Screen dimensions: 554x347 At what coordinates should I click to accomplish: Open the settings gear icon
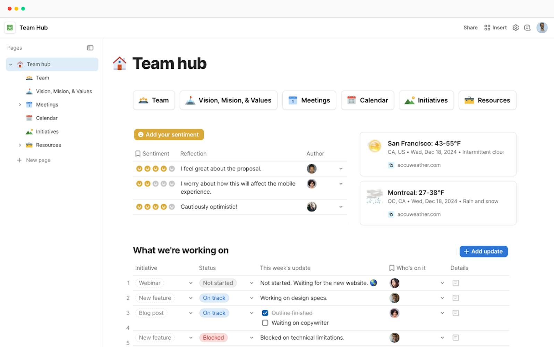coord(515,28)
